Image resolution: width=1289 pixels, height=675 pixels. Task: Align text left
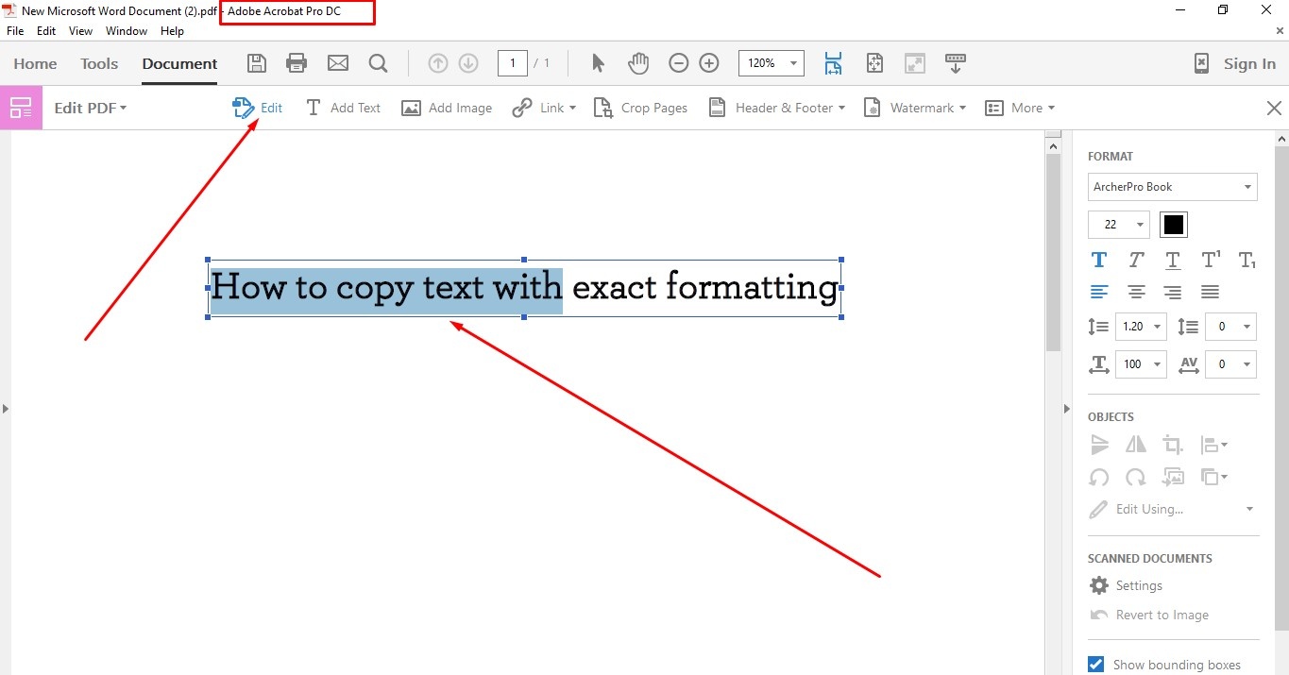pyautogui.click(x=1099, y=292)
